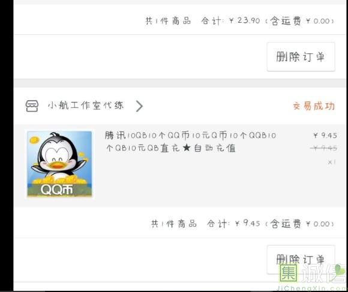
Task: Click the ×1 quantity indicator
Action: tap(332, 162)
